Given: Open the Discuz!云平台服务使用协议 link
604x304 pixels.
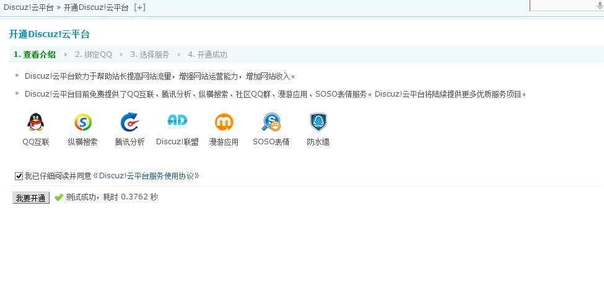Looking at the screenshot, I should coord(146,176).
